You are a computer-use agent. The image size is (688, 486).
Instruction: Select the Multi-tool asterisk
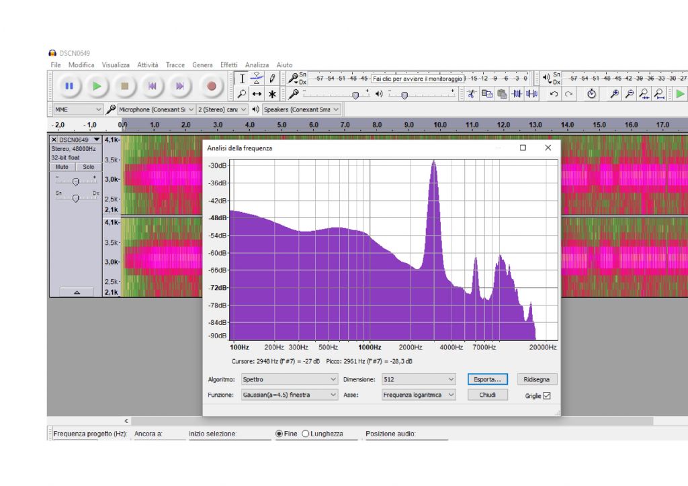(x=273, y=94)
